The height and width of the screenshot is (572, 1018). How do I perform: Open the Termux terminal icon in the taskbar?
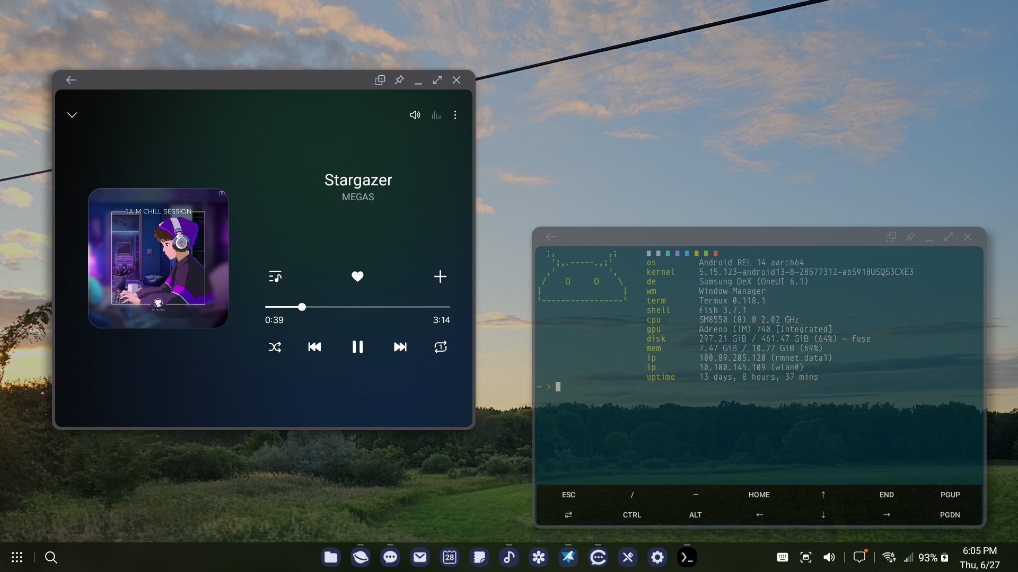(x=687, y=557)
